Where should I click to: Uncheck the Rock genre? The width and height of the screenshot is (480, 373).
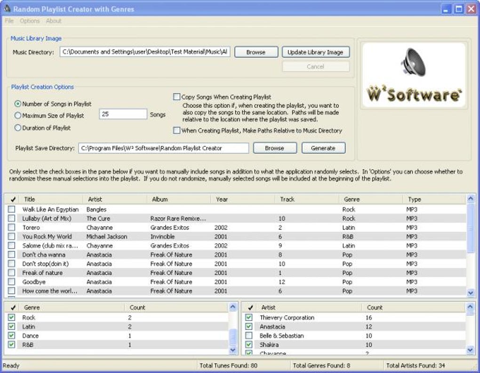pyautogui.click(x=12, y=317)
